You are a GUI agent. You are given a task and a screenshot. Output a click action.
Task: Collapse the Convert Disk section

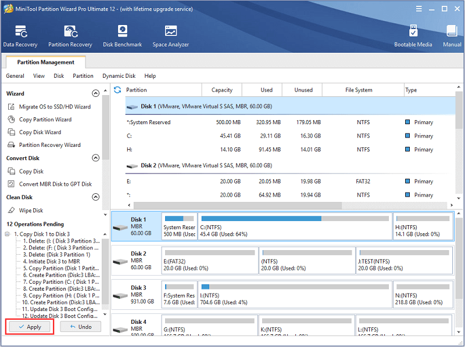95,158
